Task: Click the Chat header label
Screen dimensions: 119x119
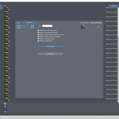Action: (x=5, y=6)
